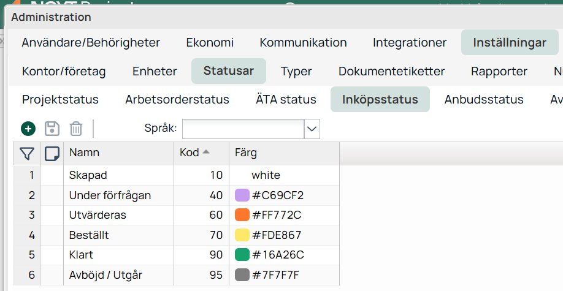
Task: Delete the selected status with the trash icon
Action: click(76, 129)
